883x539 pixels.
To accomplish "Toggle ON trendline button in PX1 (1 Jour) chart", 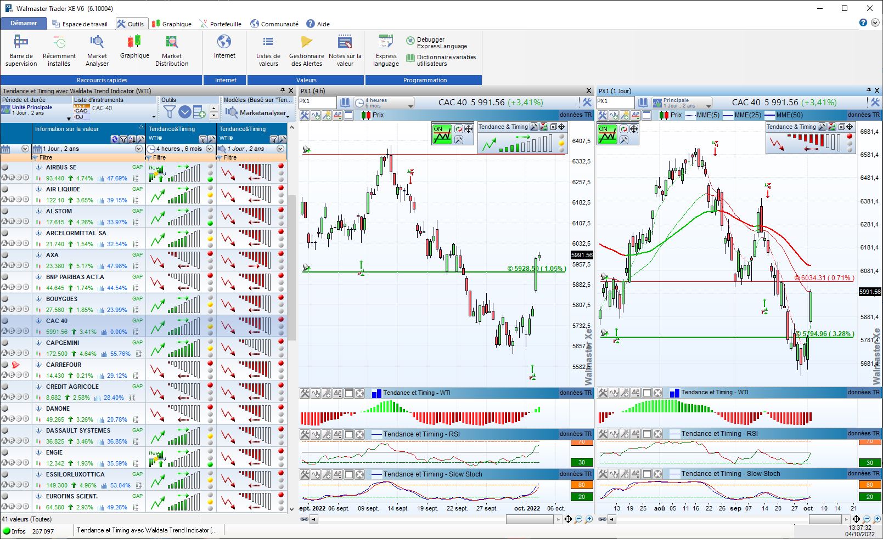I will (x=608, y=134).
